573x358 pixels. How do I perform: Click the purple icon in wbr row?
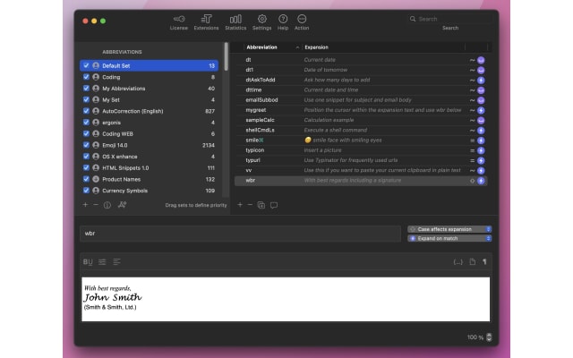click(481, 181)
